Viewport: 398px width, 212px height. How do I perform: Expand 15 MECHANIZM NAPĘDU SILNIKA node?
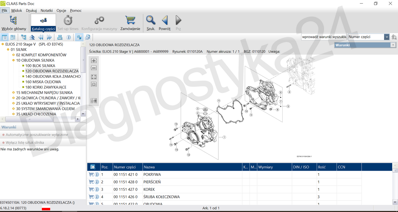(13, 93)
